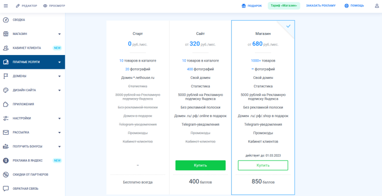Viewport: 382px width, 196px height.
Task: Click '1000+ товаров' feature text
Action: tap(263, 61)
